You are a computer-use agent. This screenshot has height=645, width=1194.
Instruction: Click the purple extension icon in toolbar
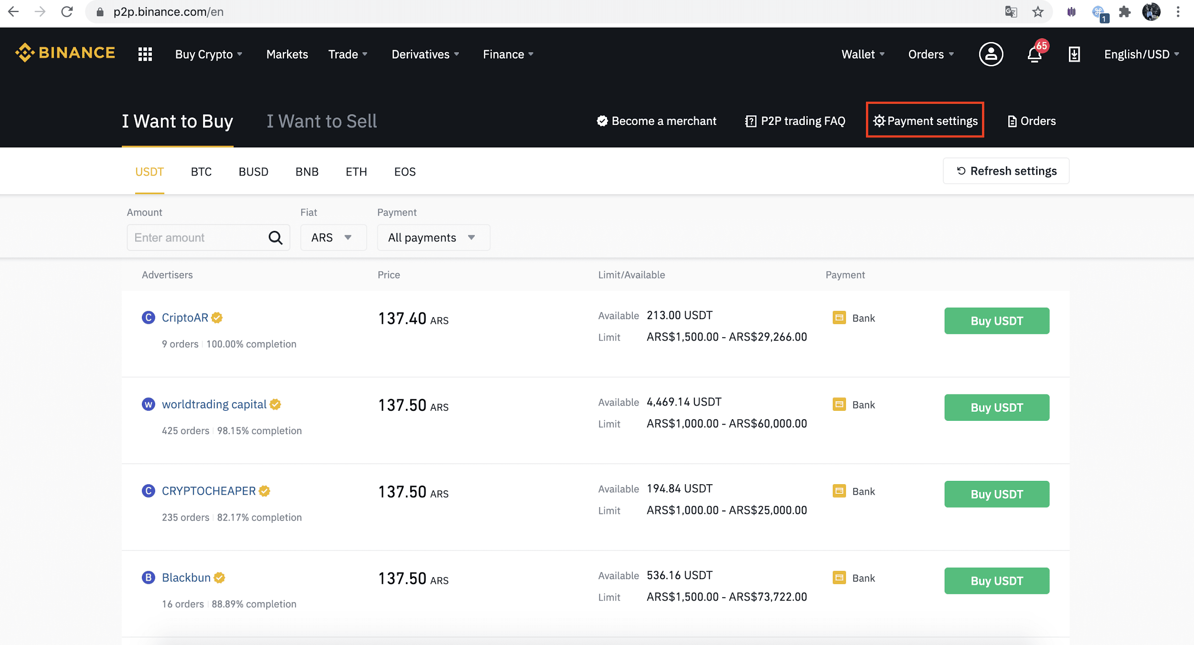(1071, 11)
